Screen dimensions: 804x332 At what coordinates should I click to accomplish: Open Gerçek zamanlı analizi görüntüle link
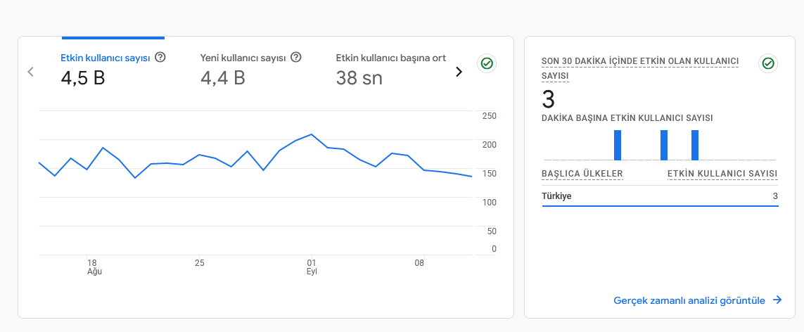coord(689,300)
